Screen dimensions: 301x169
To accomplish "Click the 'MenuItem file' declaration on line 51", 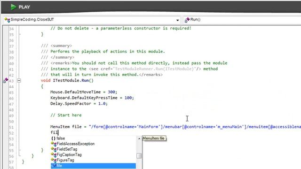I will point(66,127).
